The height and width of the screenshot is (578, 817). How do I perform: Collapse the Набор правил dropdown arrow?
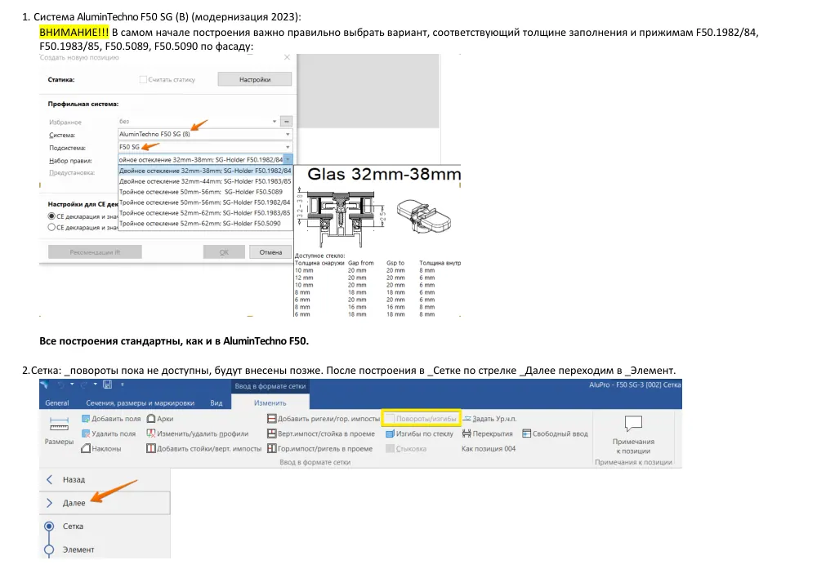[288, 160]
